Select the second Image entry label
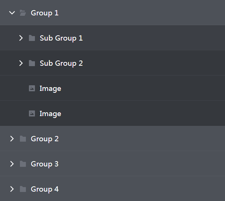The height and width of the screenshot is (201, 225). (50, 114)
